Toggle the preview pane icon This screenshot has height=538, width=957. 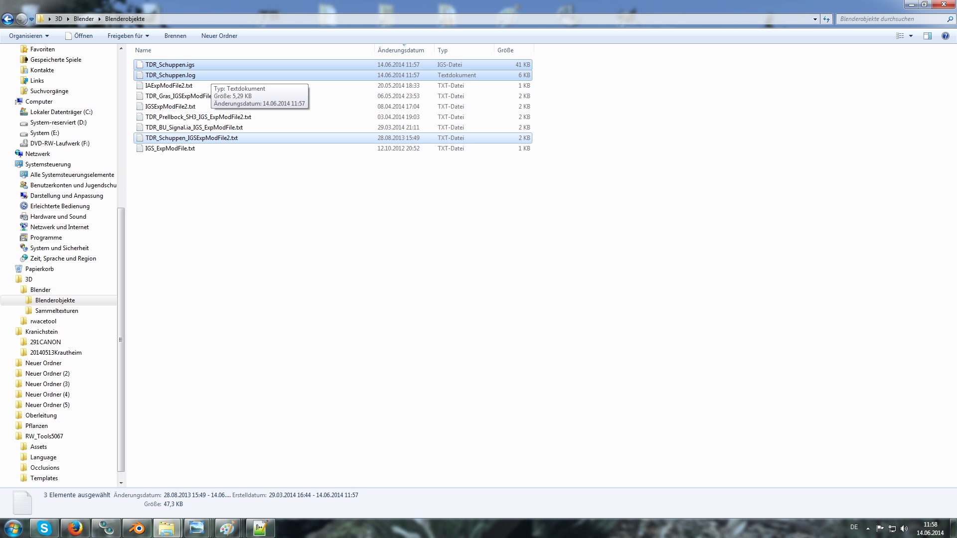click(927, 36)
